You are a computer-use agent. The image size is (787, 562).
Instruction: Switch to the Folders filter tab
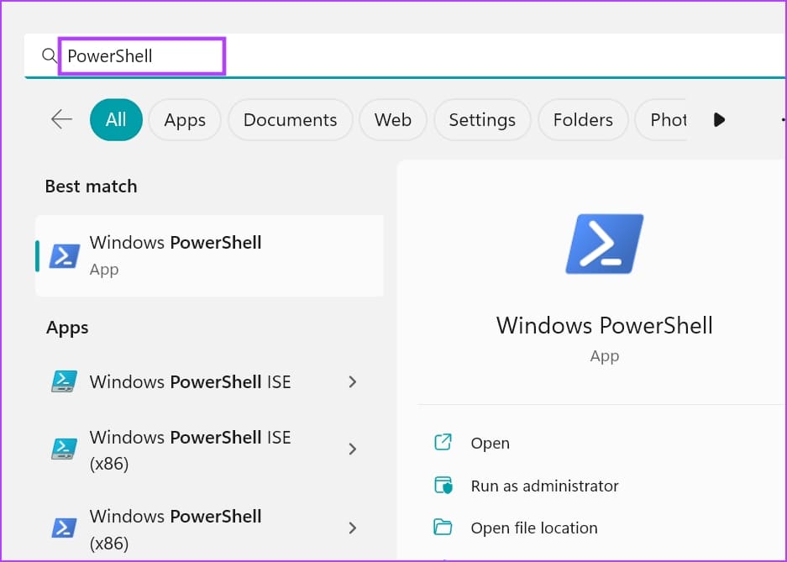tap(583, 120)
